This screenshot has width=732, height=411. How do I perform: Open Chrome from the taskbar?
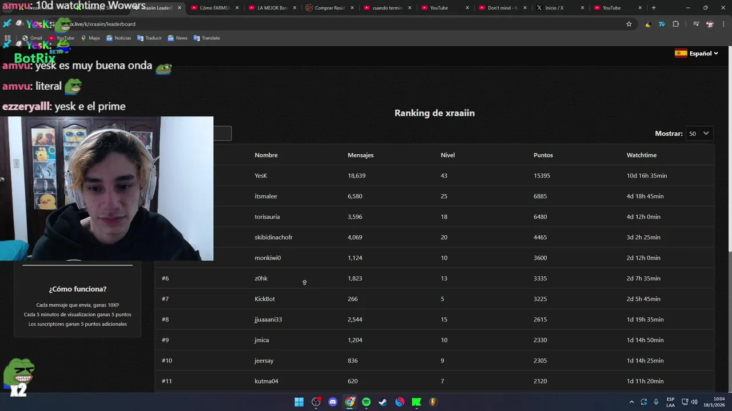[349, 402]
